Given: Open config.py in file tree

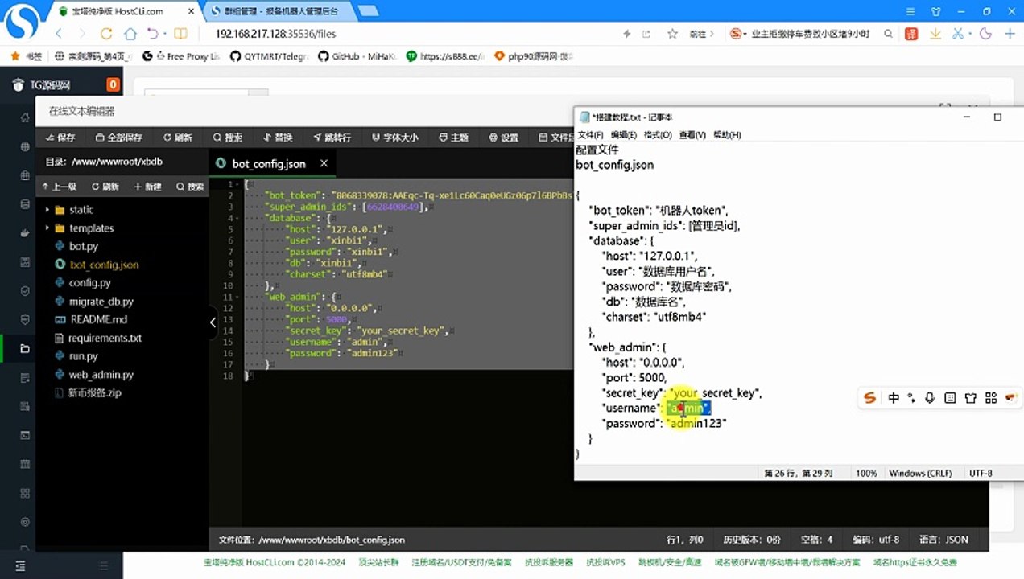Looking at the screenshot, I should coord(89,283).
